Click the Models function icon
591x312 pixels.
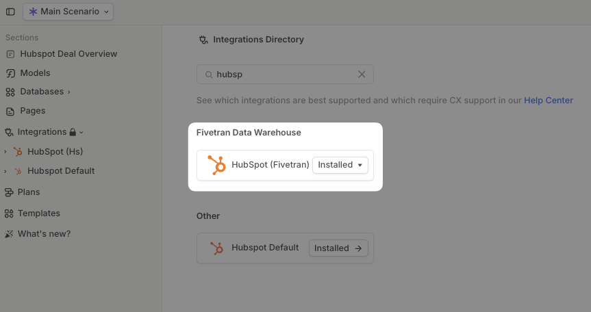click(x=10, y=73)
